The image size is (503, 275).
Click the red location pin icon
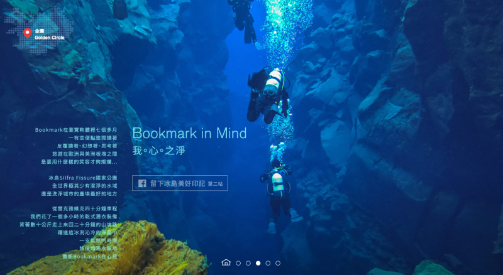(27, 33)
